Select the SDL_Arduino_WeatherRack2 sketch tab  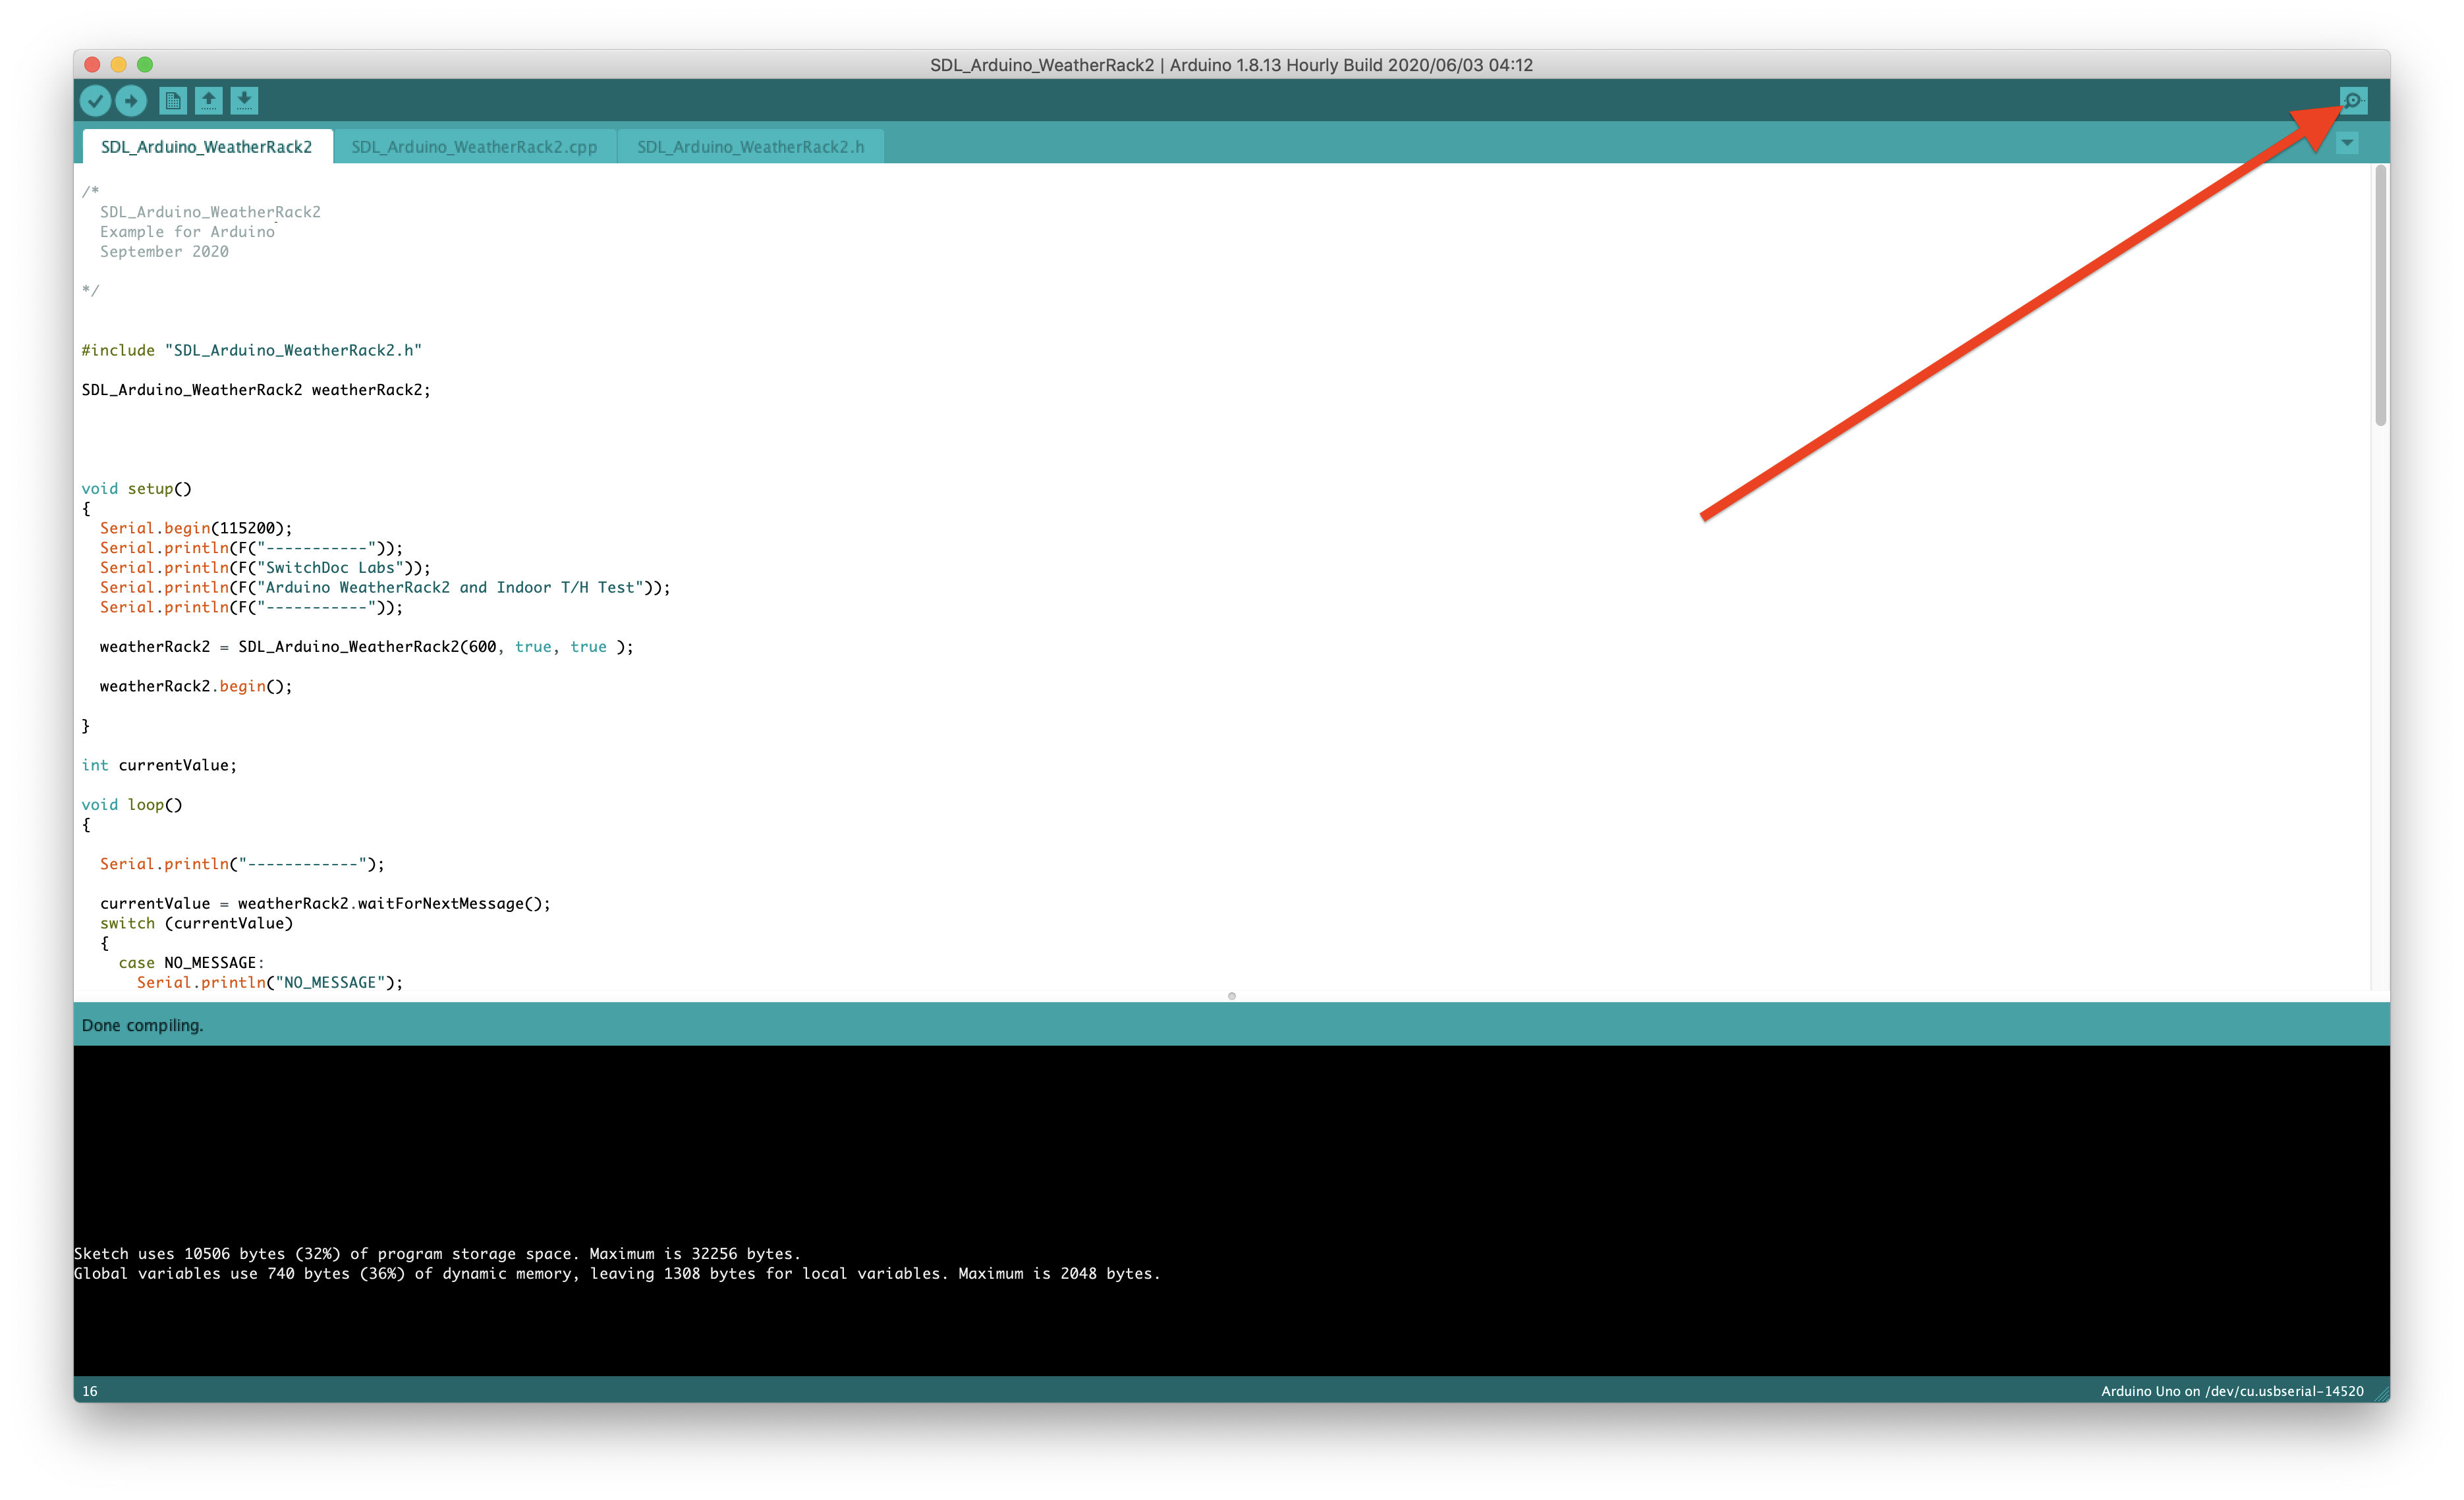tap(207, 147)
